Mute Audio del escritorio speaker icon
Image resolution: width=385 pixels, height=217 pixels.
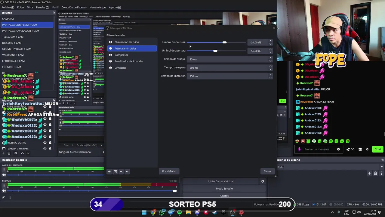tap(4, 175)
